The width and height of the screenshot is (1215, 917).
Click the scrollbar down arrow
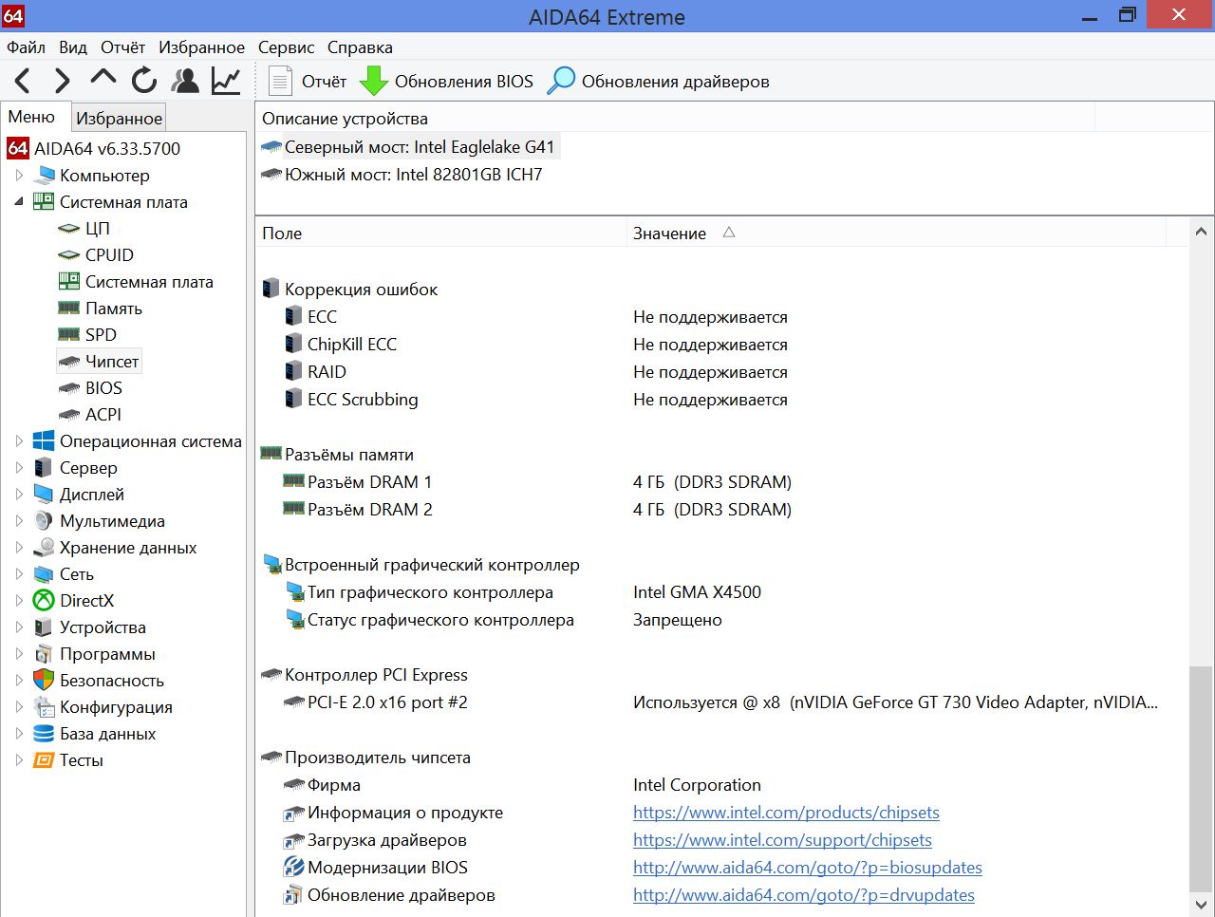click(1201, 904)
